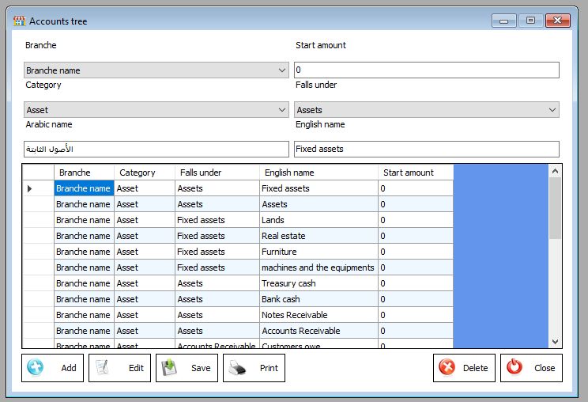Click the Save button label
Viewport: 588px width, 402px height.
201,368
